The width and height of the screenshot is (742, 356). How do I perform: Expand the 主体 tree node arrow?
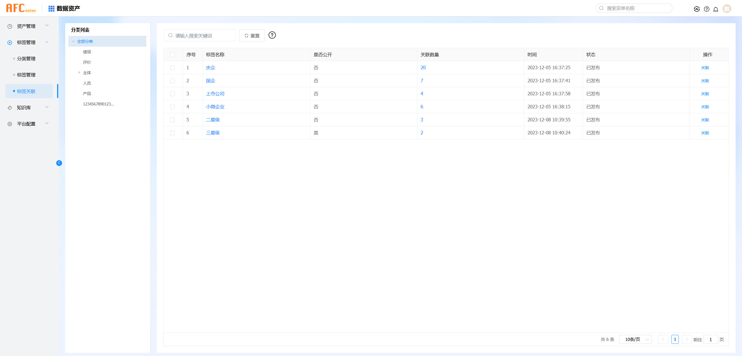pos(79,72)
